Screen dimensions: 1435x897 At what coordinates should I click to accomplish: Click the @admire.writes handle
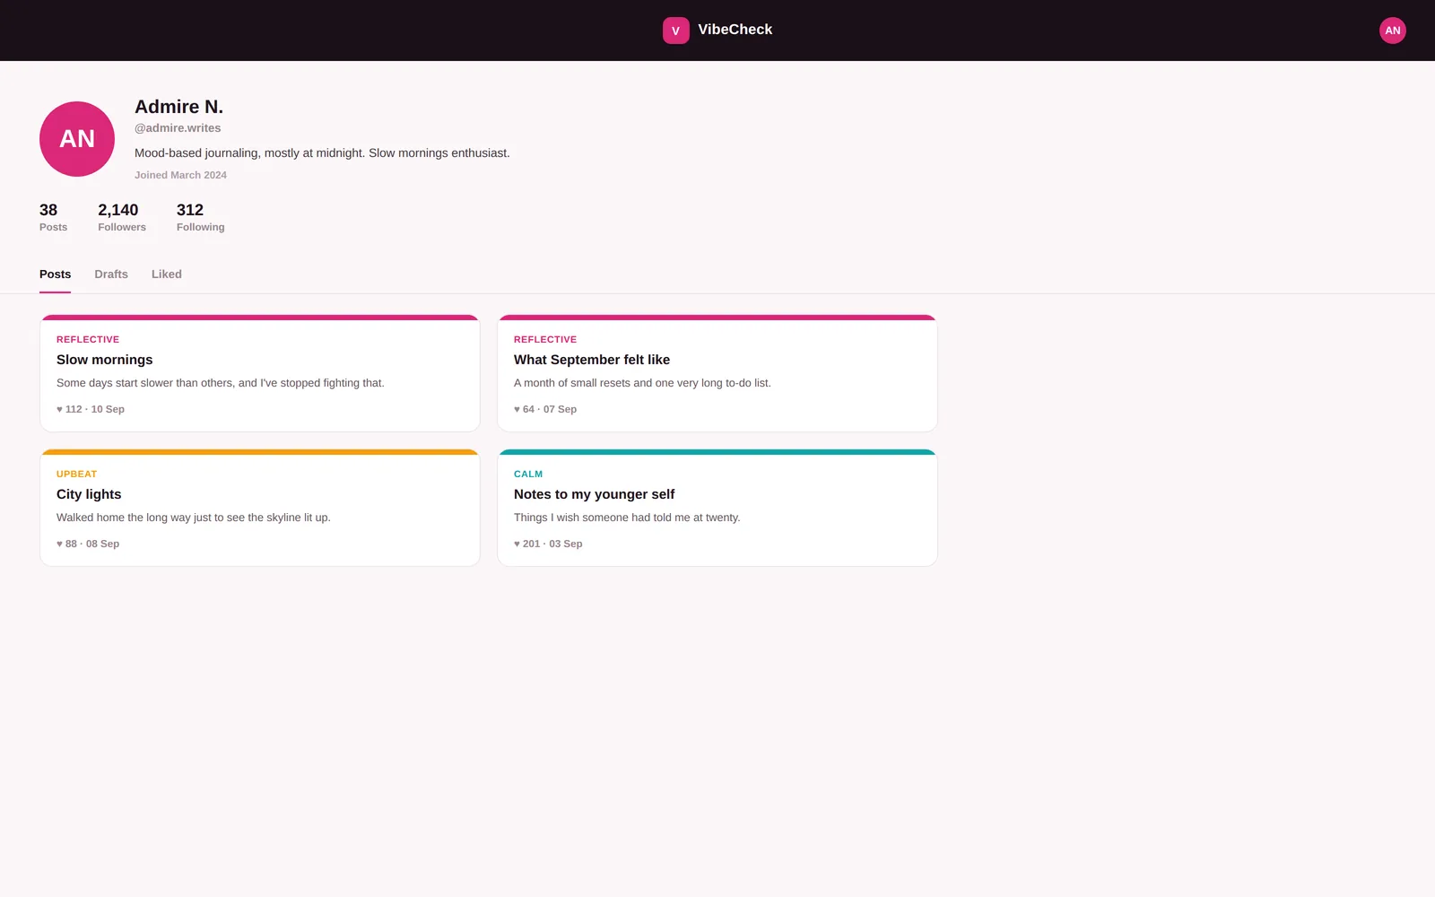click(178, 128)
